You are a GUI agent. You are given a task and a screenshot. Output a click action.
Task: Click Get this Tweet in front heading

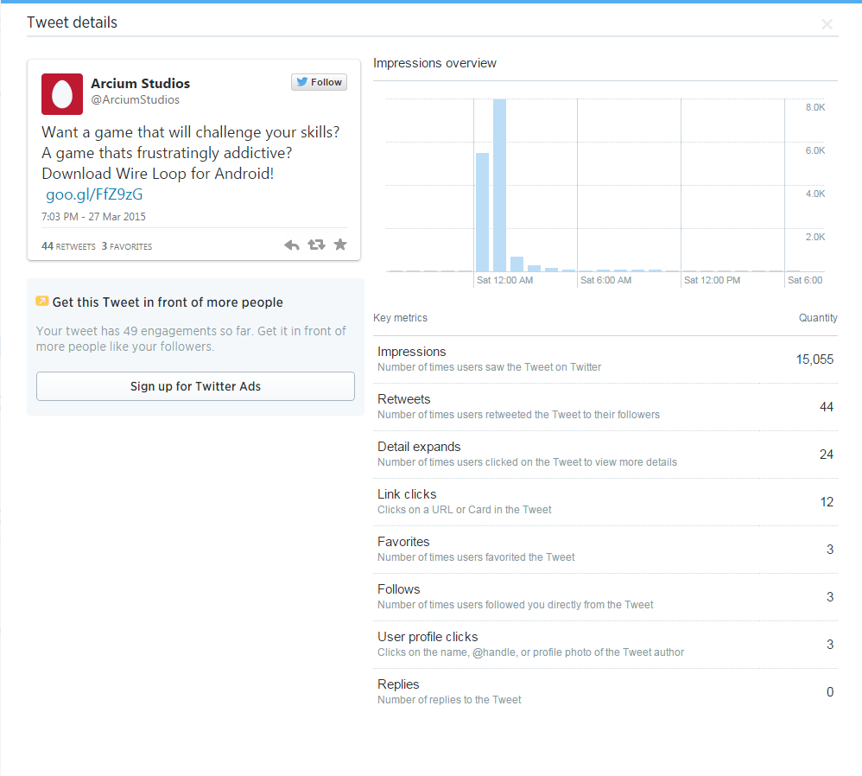[167, 302]
